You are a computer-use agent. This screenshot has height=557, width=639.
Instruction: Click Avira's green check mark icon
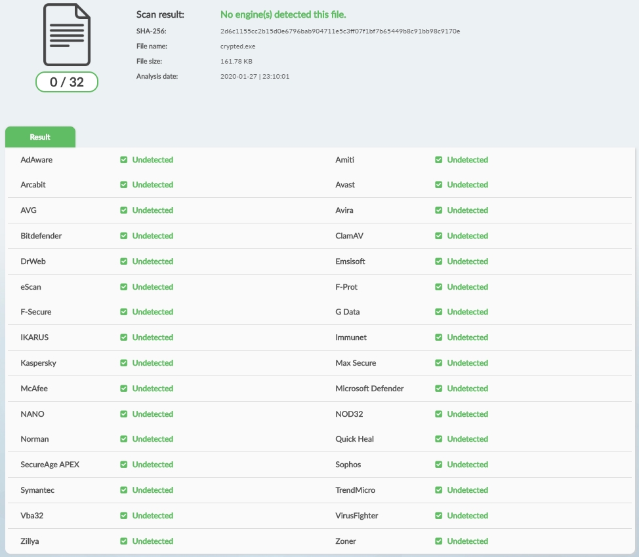[x=438, y=210]
